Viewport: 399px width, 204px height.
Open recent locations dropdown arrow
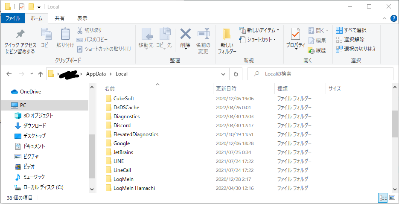32,74
